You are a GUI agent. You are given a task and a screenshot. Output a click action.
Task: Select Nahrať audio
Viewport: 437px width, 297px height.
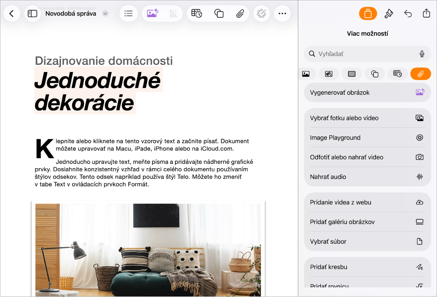[x=367, y=177]
